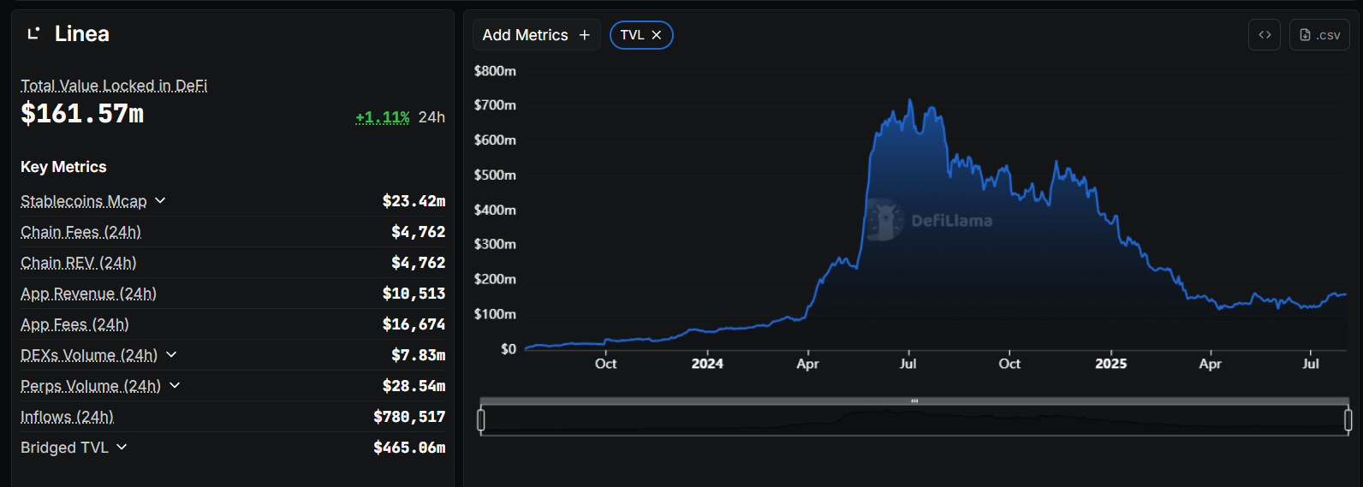The height and width of the screenshot is (487, 1363).
Task: Remove the TVL metric with its X
Action: pyautogui.click(x=657, y=35)
